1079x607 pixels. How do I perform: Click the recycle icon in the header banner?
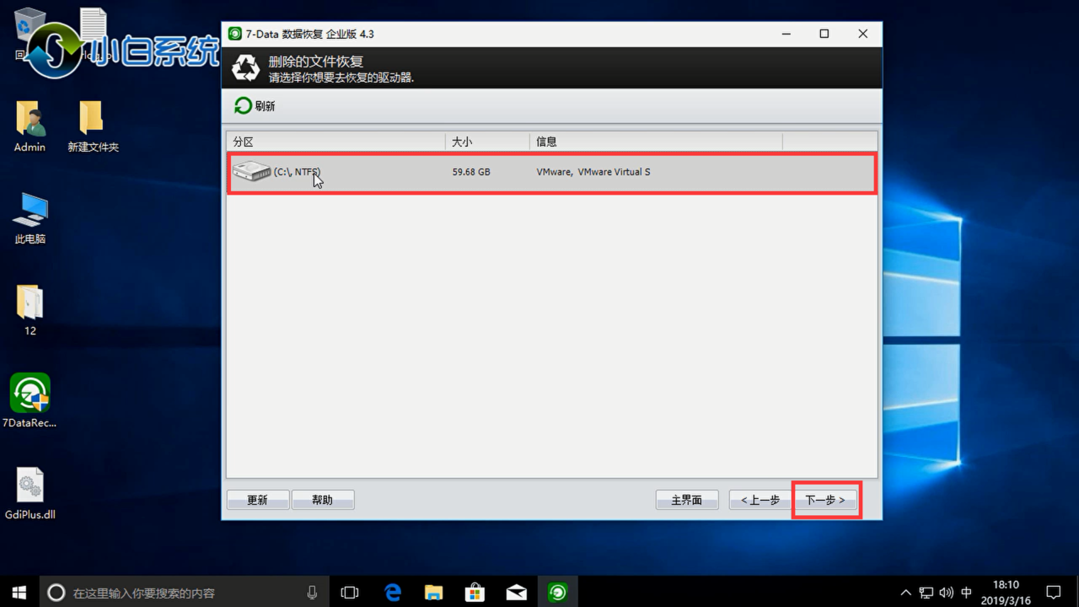(246, 68)
